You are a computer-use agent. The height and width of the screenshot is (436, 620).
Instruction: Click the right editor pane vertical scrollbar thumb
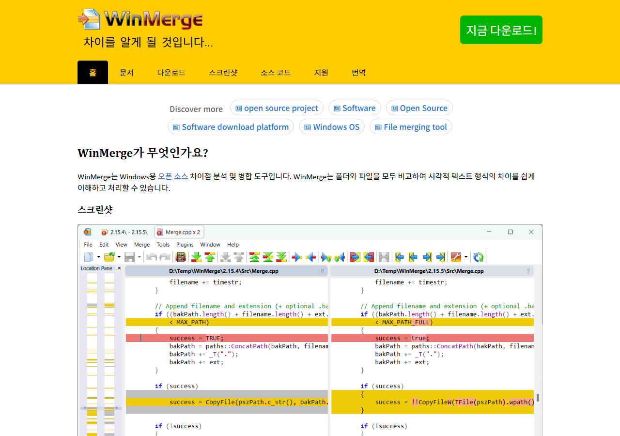tap(538, 398)
